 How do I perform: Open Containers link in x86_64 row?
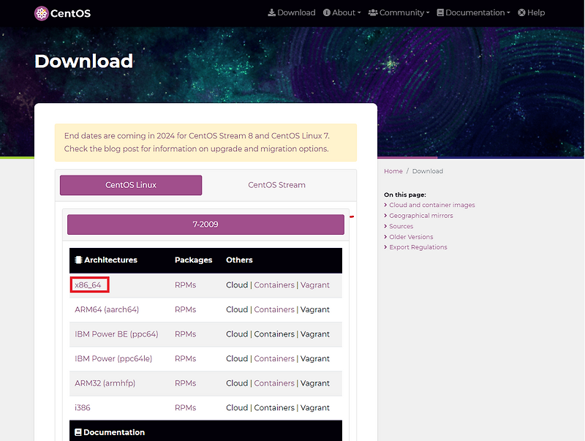[274, 285]
